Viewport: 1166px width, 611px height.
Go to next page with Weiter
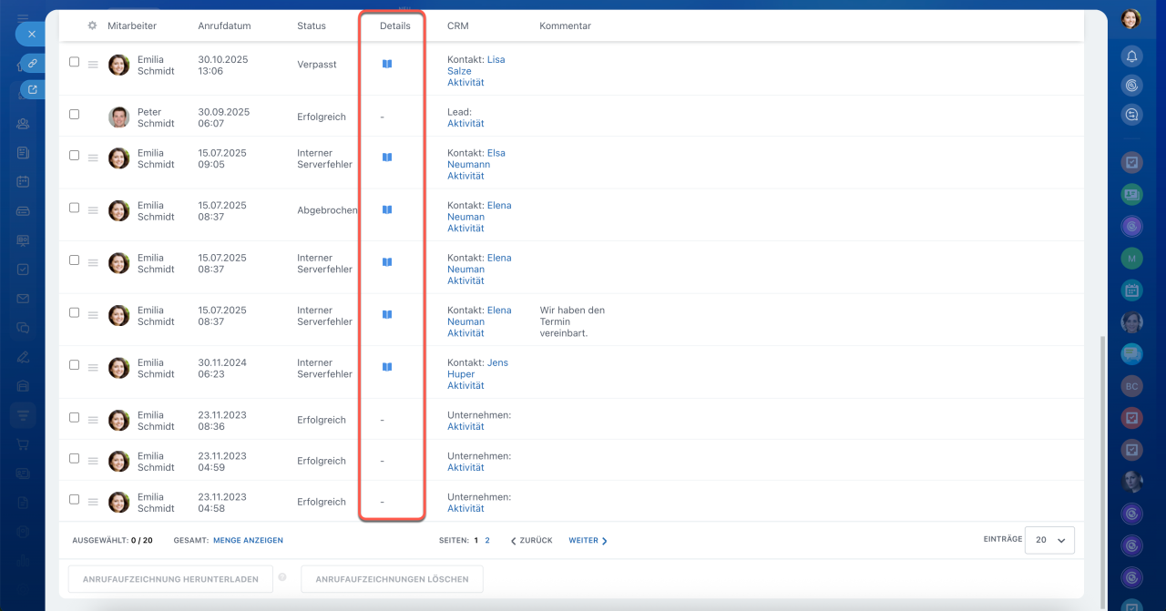tap(588, 540)
